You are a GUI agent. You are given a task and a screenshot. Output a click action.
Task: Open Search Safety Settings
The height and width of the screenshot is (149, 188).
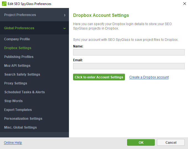(22, 74)
